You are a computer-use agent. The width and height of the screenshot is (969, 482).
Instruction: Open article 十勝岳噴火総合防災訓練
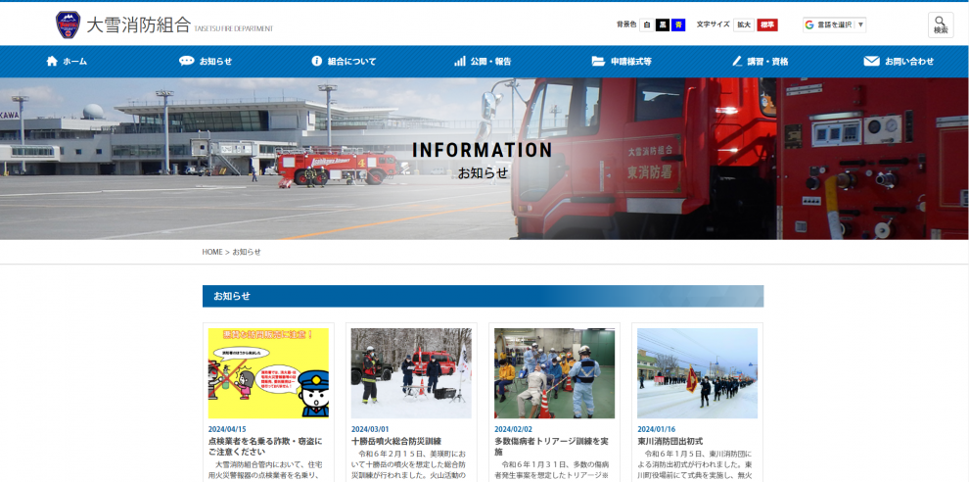click(396, 441)
